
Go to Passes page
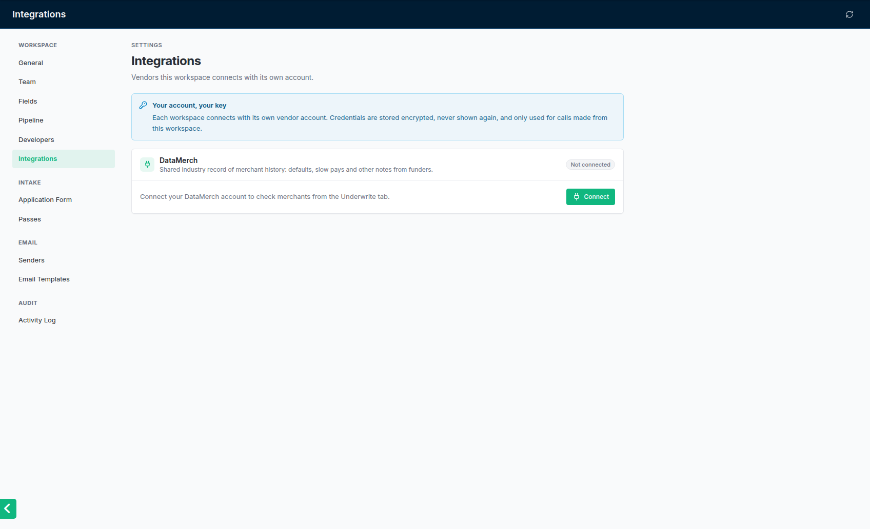64,219
